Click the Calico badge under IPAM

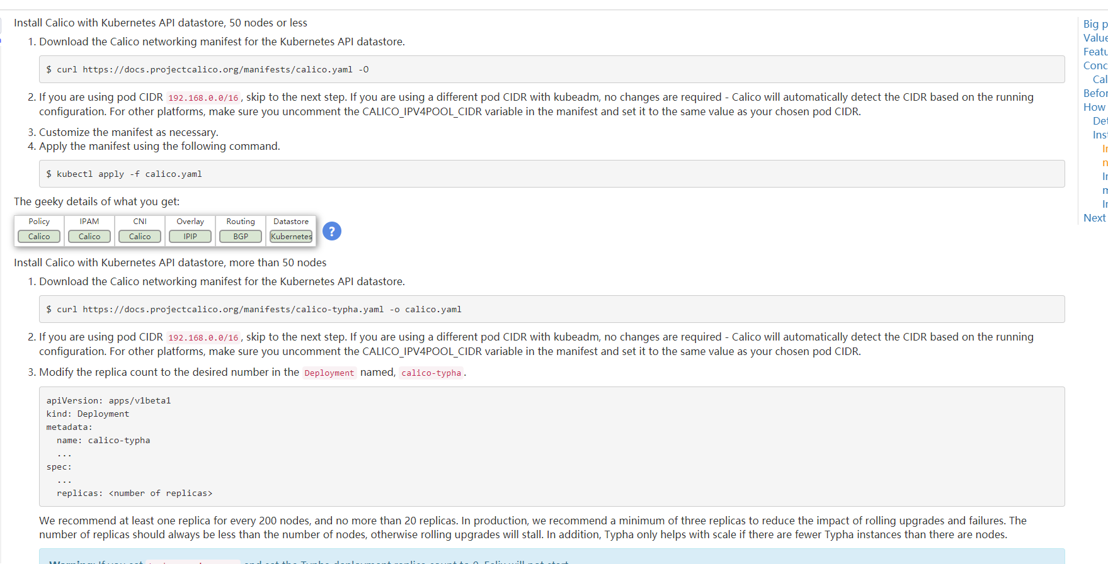pyautogui.click(x=89, y=237)
